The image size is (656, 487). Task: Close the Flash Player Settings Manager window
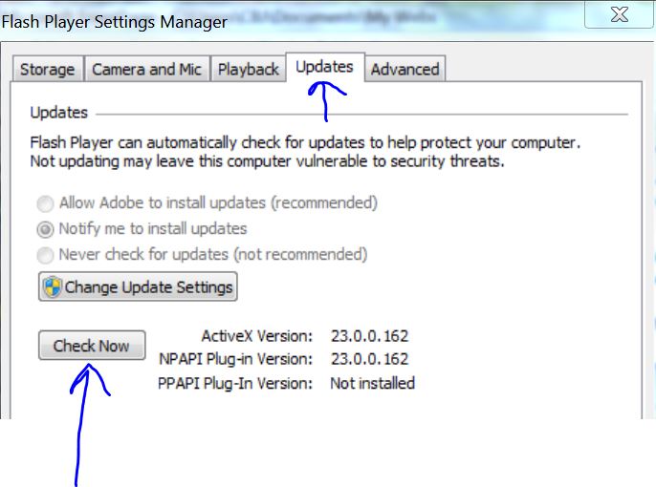click(620, 15)
